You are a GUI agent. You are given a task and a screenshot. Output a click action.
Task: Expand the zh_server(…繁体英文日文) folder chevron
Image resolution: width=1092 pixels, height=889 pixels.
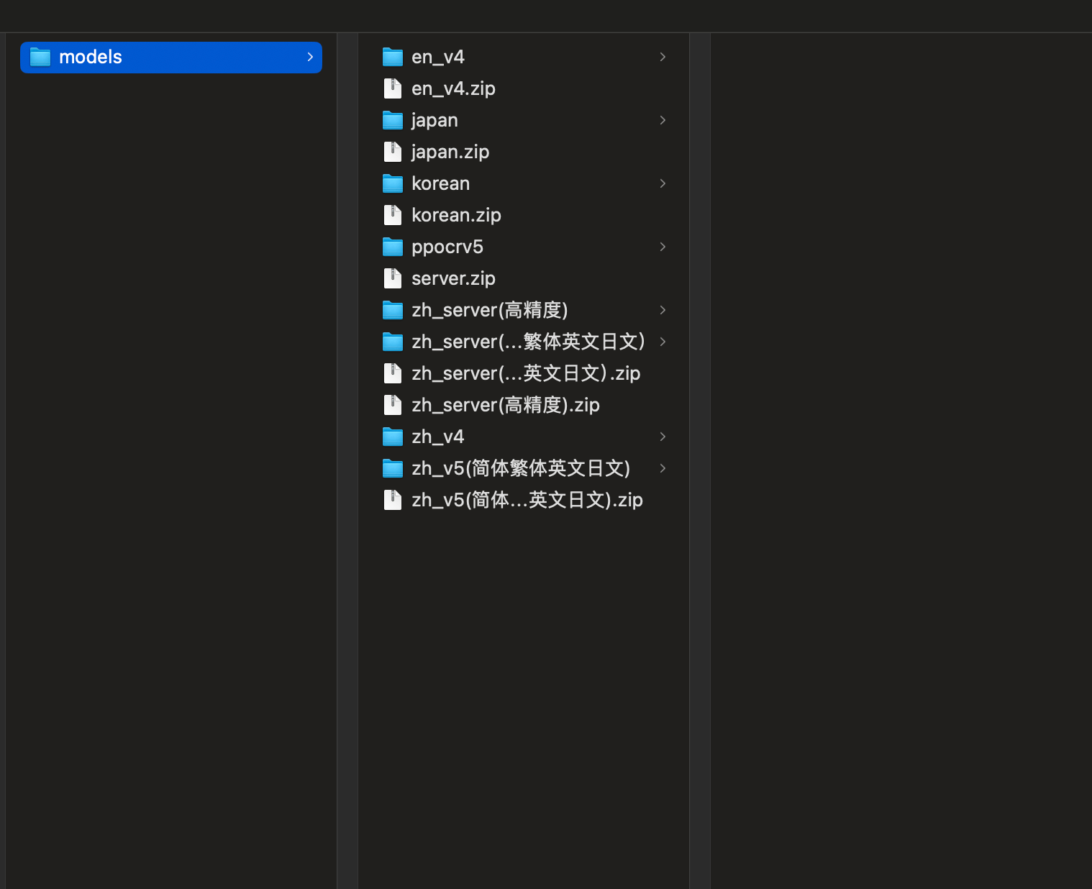click(663, 342)
